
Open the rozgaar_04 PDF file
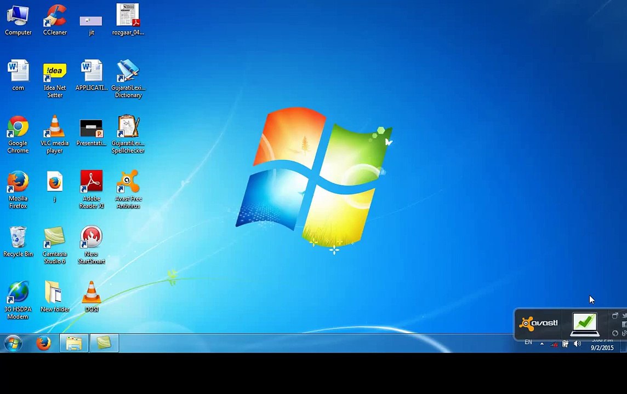click(x=128, y=20)
